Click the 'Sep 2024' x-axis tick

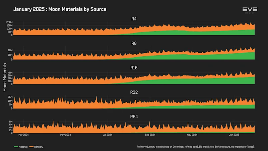click(x=150, y=135)
